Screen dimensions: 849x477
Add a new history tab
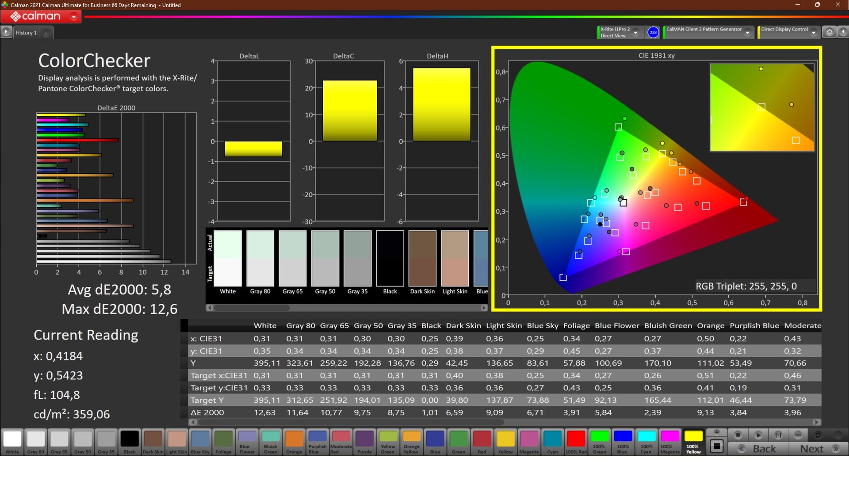tap(46, 33)
